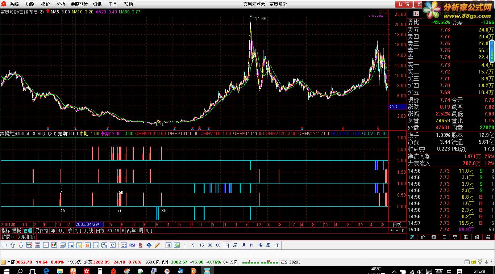Switch to 月 monthly period
This screenshot has width=495, height=274.
coord(244,245)
